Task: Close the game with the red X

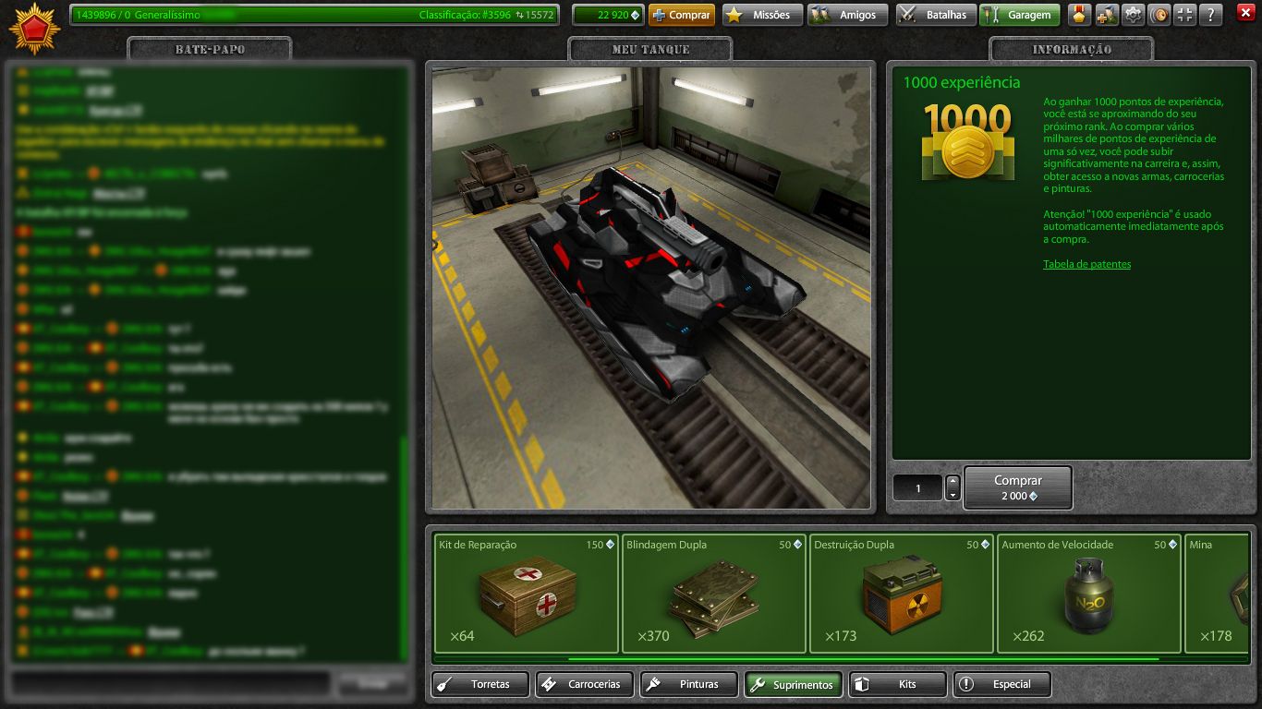Action: 1244,13
